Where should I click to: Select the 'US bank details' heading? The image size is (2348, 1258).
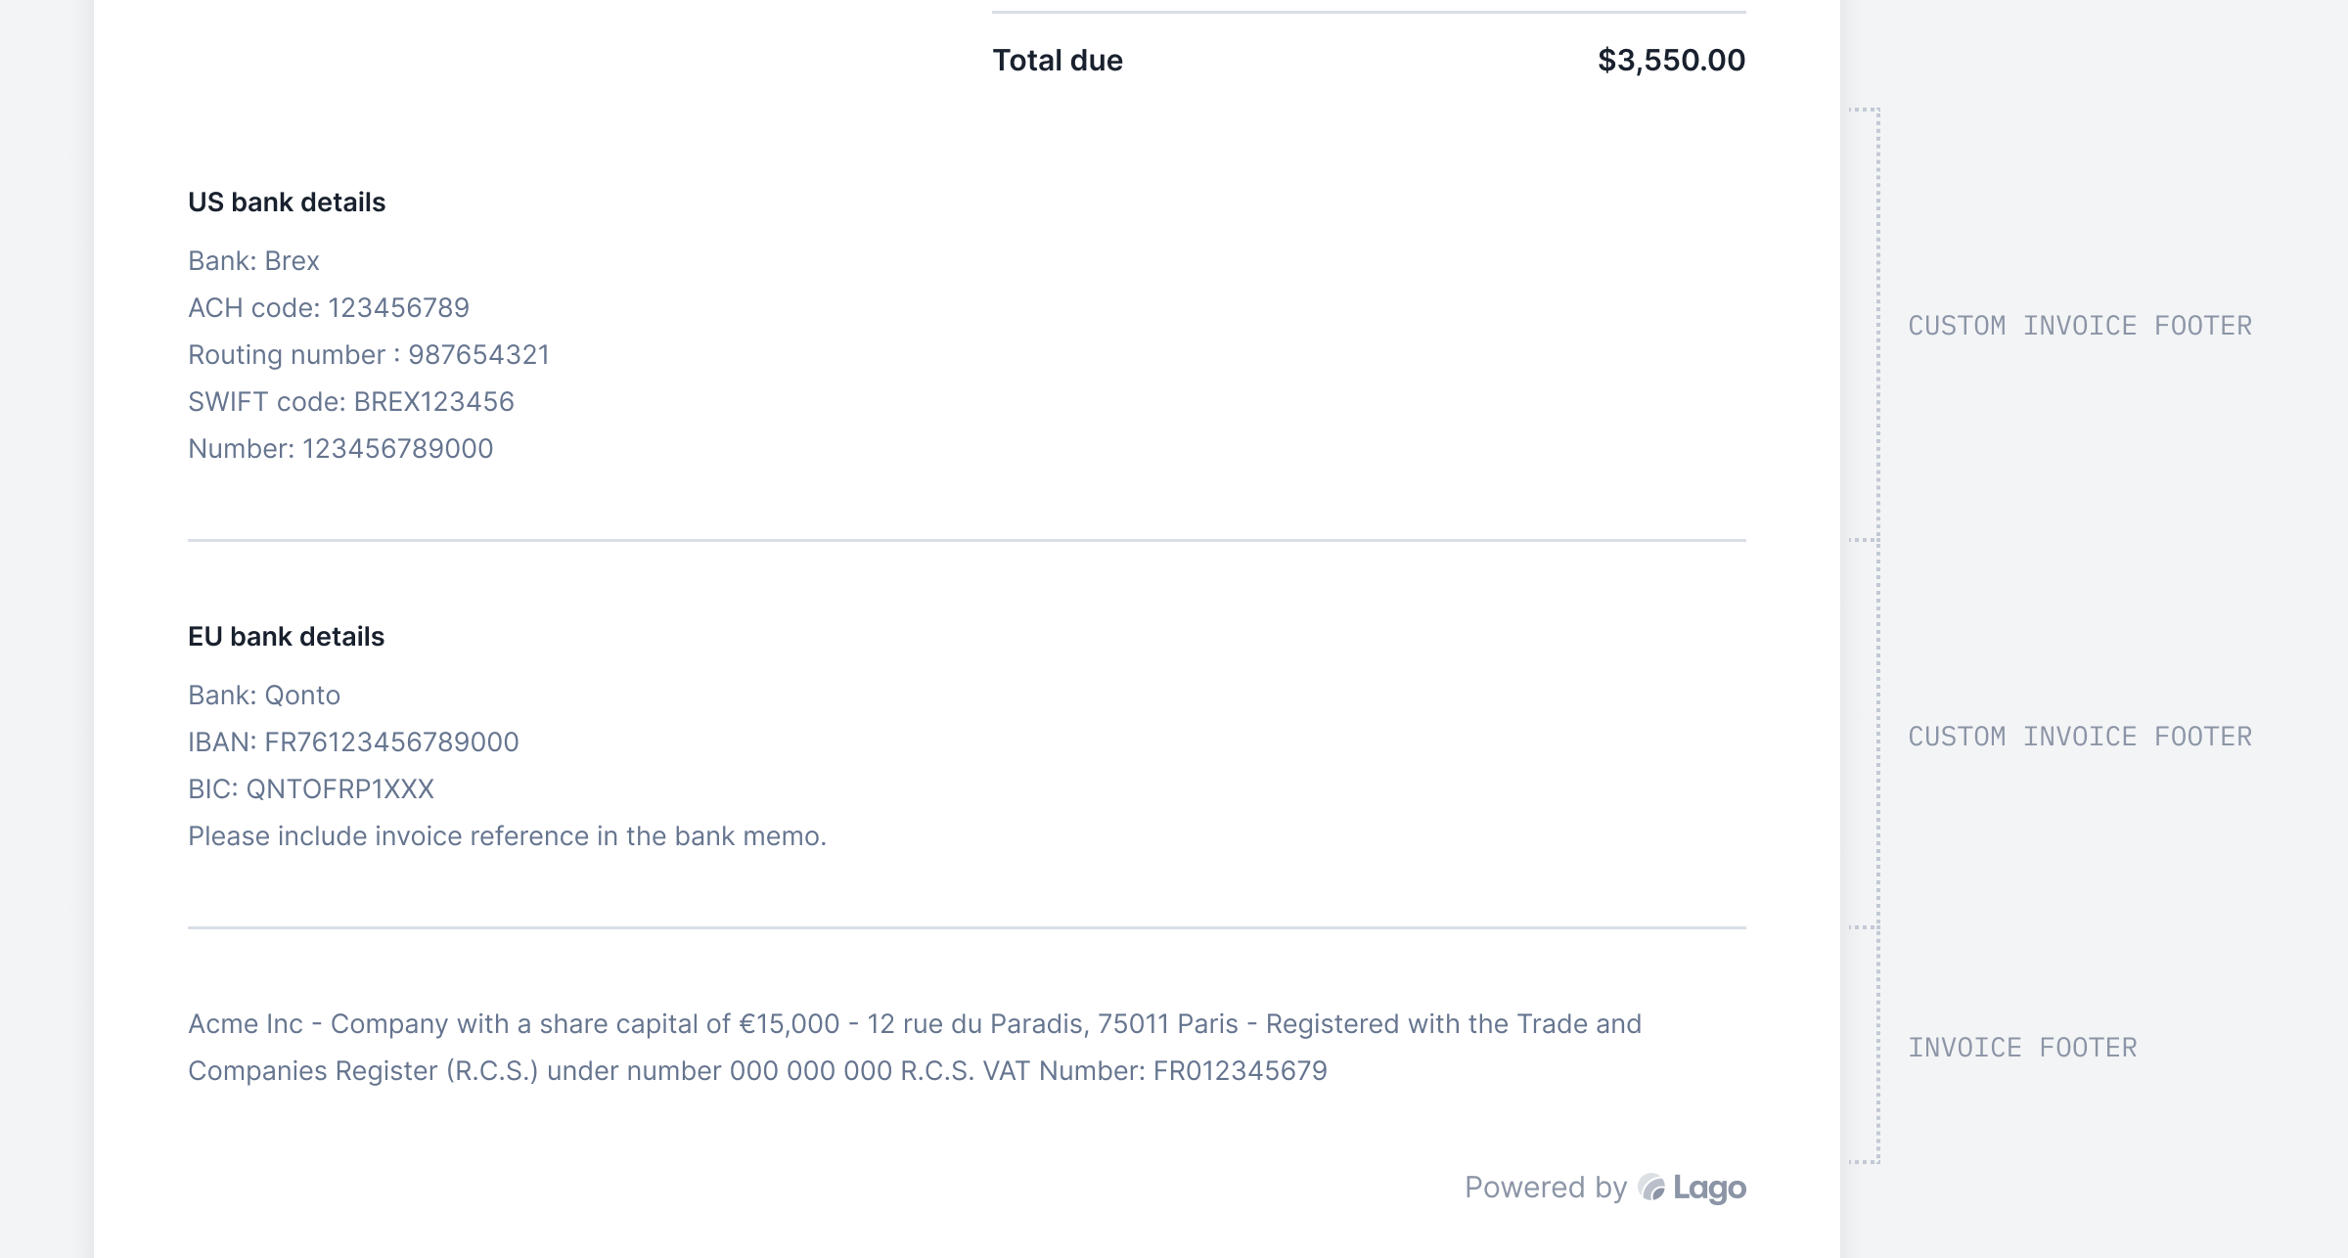(287, 202)
